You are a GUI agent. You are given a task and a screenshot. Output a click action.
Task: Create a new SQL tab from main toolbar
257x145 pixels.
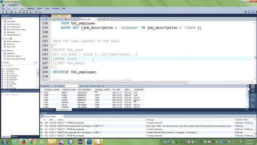pos(3,12)
